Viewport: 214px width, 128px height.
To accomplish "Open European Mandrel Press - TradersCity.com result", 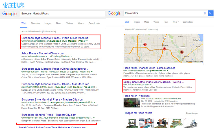I will [x=49, y=115].
